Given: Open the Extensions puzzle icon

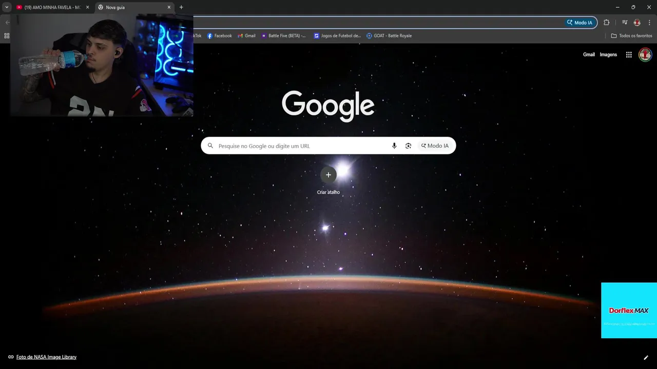Looking at the screenshot, I should coord(607,23).
